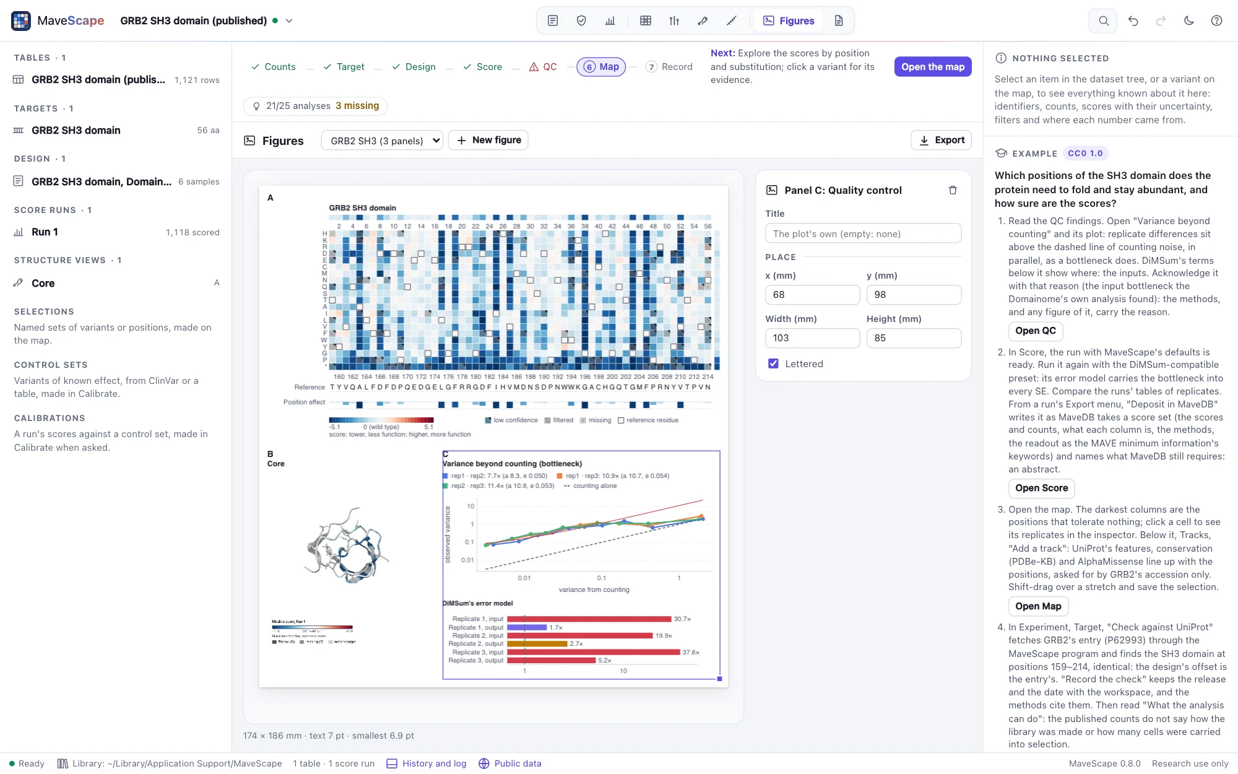Click the Open Map button in the example
Viewport: 1238px width, 774px height.
pos(1038,606)
